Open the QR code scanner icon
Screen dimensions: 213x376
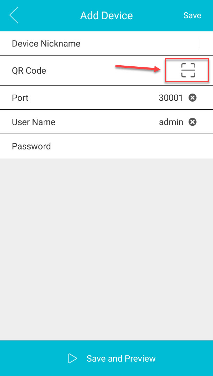(188, 71)
